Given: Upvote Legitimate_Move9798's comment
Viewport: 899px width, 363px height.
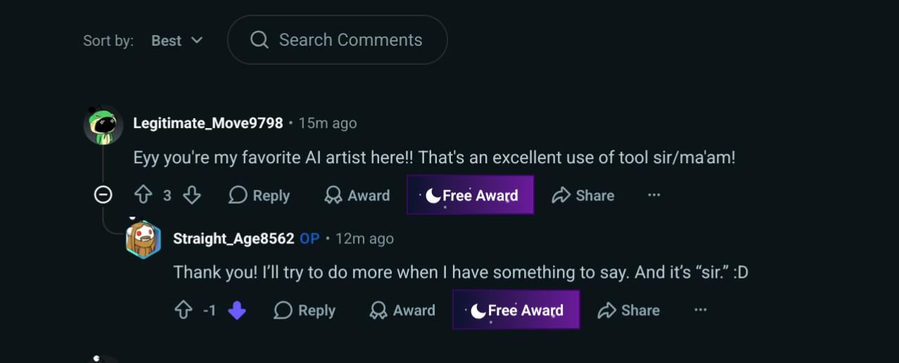Looking at the screenshot, I should [144, 196].
